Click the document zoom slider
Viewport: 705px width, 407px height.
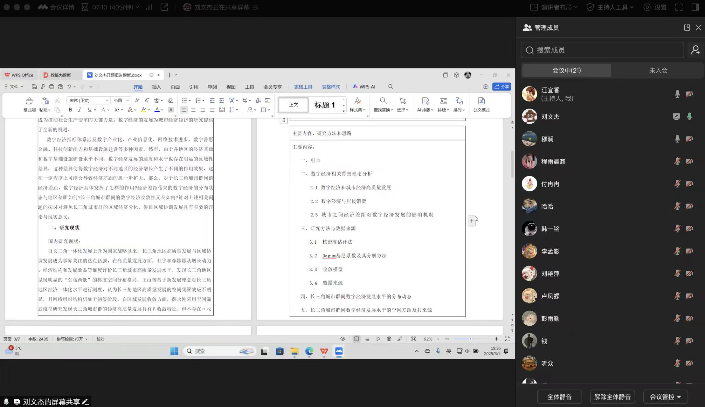point(470,339)
